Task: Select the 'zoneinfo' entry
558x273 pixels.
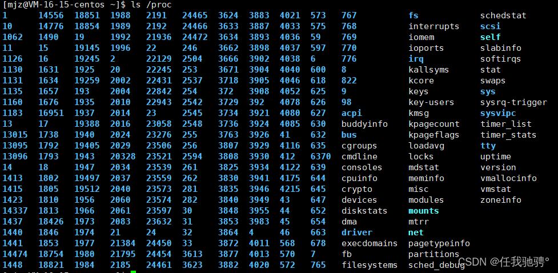Action: click(501, 200)
